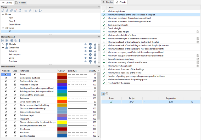Uncheck Snap checkbox for Overhangs
This screenshot has width=201, height=140.
coord(15,129)
